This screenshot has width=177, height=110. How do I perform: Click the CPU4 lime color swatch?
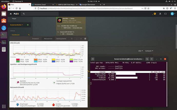(x=71, y=59)
